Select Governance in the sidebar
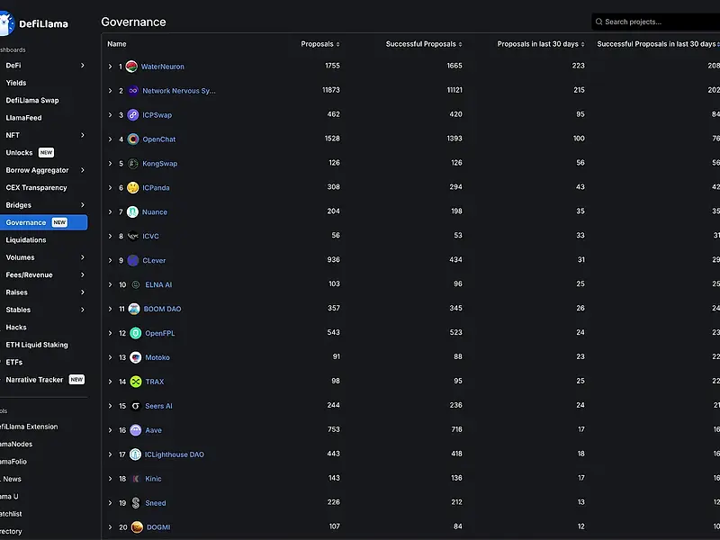 [26, 222]
